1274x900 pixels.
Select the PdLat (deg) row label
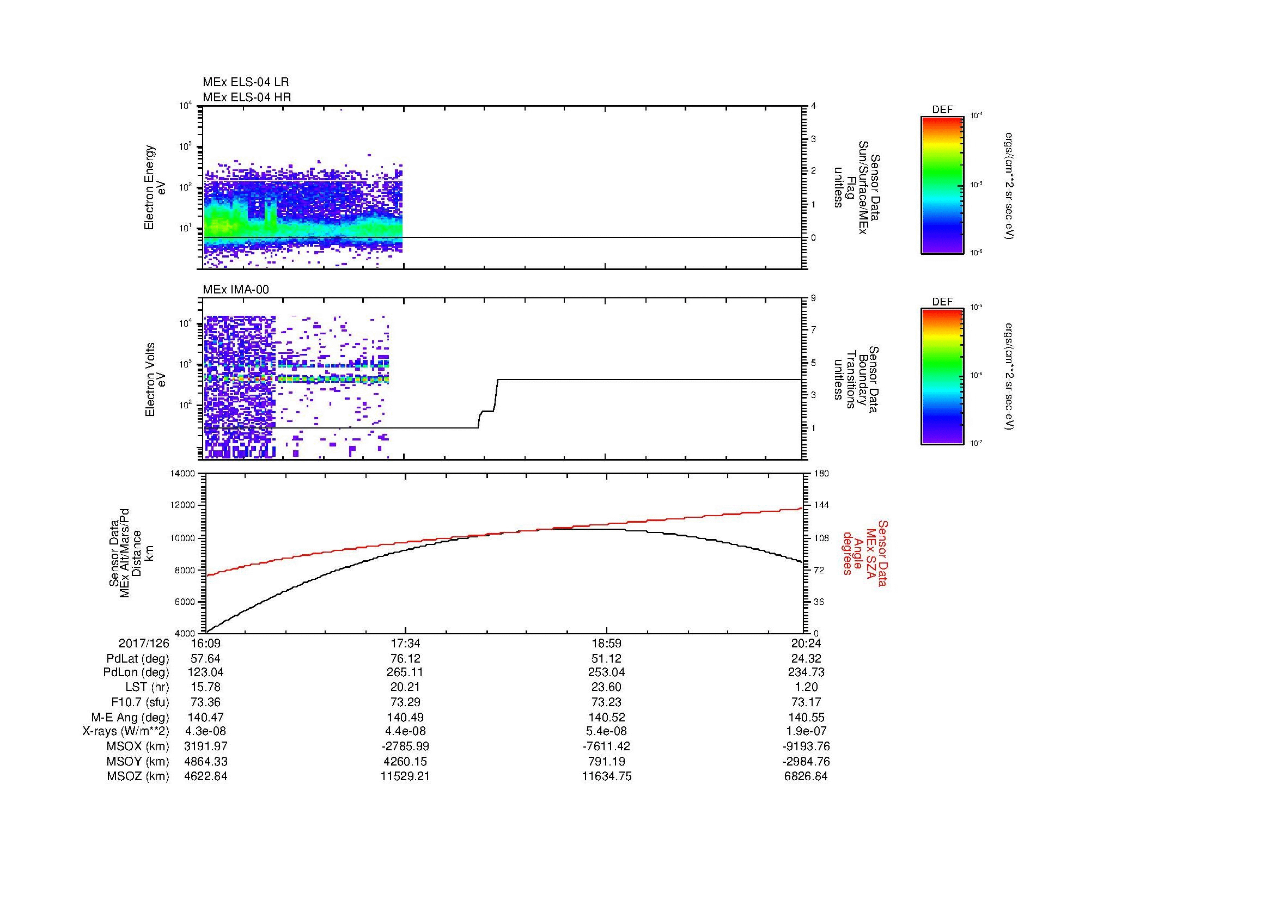coord(138,659)
